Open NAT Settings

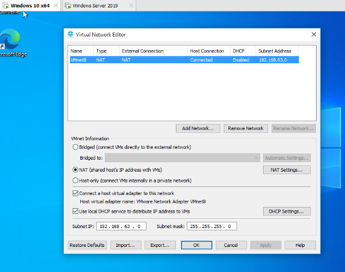coord(286,169)
